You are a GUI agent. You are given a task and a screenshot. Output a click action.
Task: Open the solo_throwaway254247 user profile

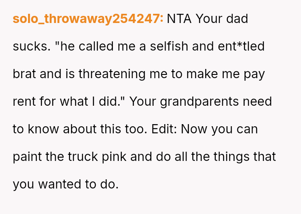(x=88, y=19)
